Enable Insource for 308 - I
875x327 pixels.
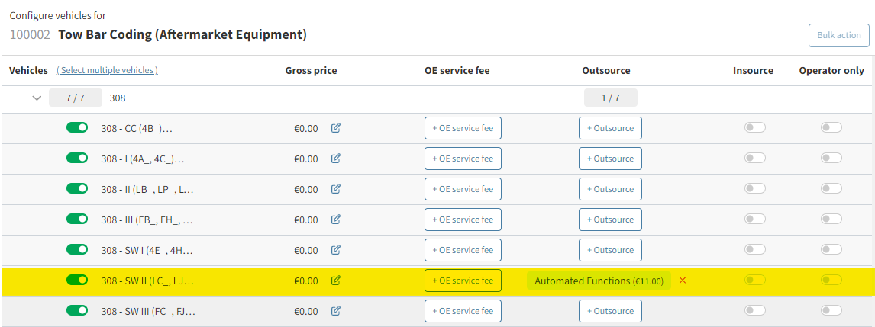click(x=754, y=158)
